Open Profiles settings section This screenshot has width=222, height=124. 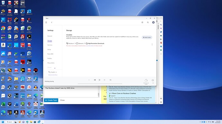coord(50,58)
